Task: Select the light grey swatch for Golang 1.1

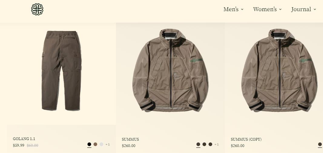Action: tap(101, 144)
